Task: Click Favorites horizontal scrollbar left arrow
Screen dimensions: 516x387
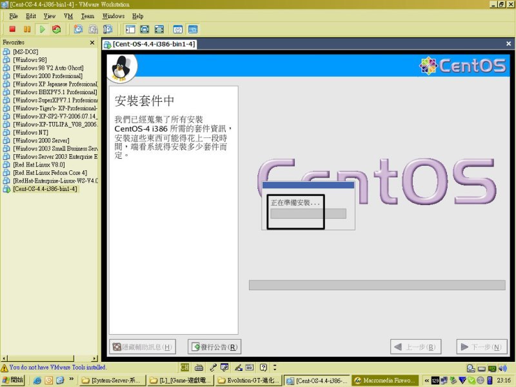Action: pyautogui.click(x=4, y=359)
